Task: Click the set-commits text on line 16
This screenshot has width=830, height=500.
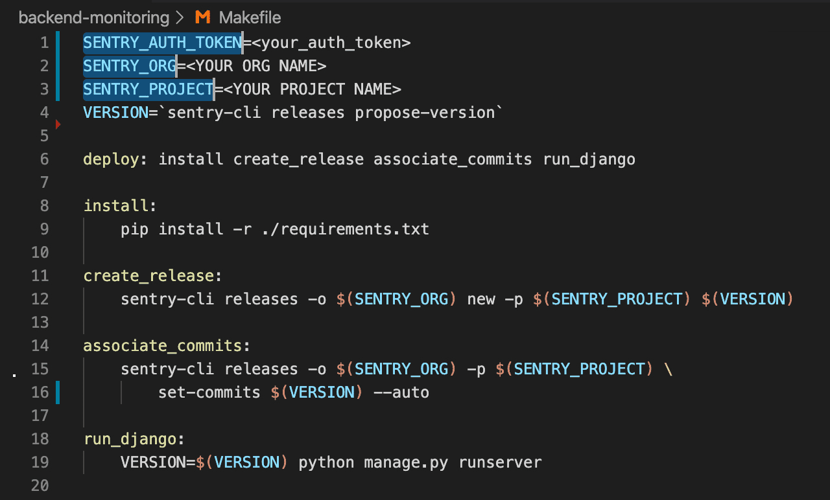Action: (x=209, y=392)
